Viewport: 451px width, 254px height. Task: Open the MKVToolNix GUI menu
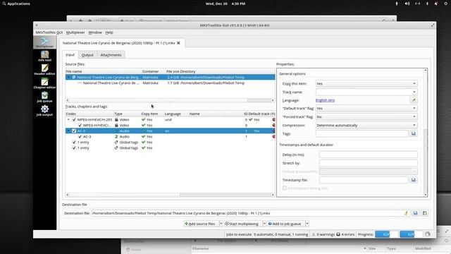(49, 32)
